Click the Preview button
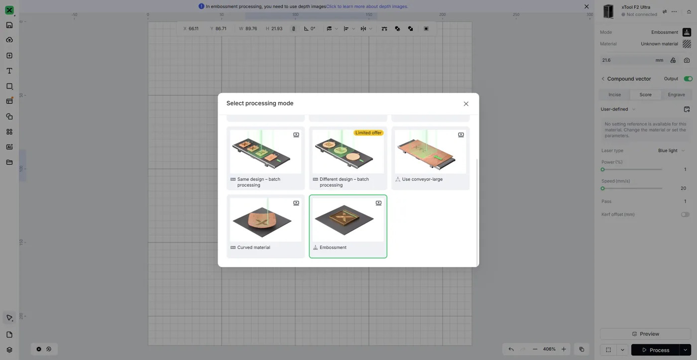 coord(645,334)
